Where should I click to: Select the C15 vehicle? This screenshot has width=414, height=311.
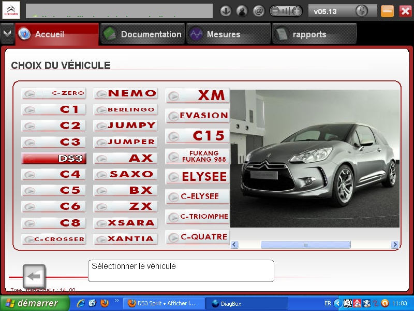point(198,136)
